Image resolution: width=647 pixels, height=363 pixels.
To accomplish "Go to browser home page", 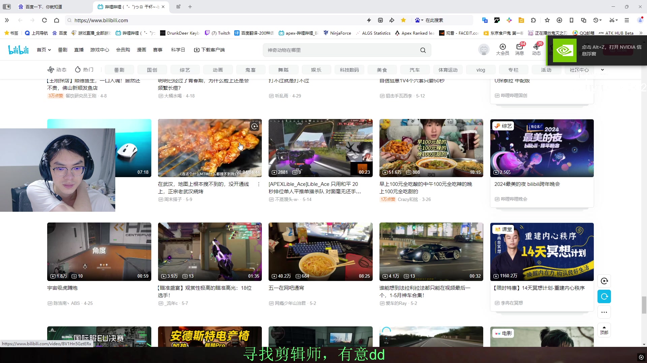I will tap(57, 20).
